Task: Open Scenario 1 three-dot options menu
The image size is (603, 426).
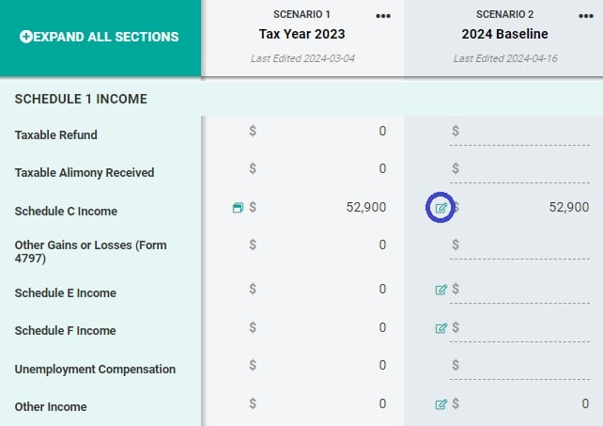Action: [x=382, y=16]
